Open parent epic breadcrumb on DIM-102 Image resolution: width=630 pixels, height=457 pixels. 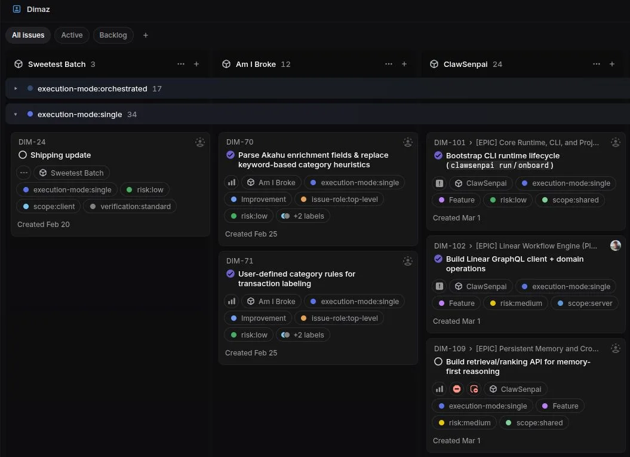coord(536,246)
